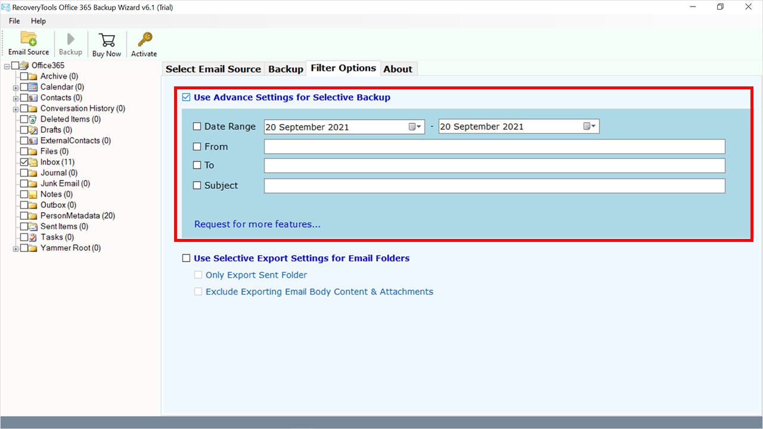
Task: Open the File menu
Action: [x=14, y=21]
